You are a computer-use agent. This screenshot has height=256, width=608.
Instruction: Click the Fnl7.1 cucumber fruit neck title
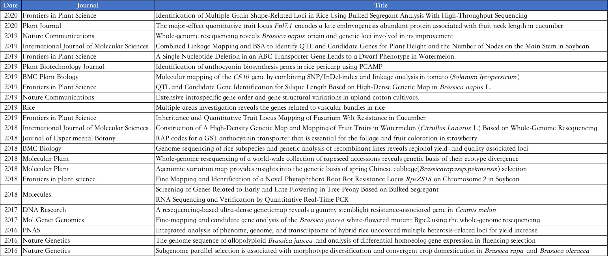[359, 26]
